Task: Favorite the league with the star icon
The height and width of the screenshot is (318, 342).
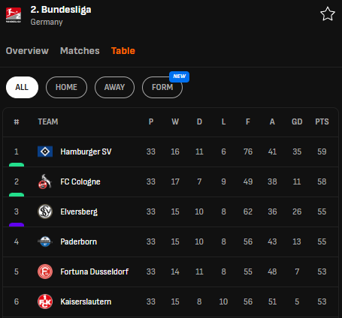Action: coord(328,14)
